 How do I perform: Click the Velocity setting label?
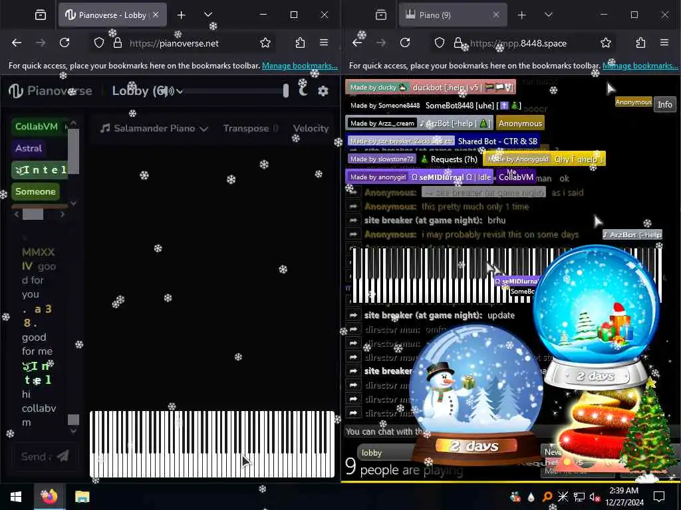pyautogui.click(x=311, y=128)
